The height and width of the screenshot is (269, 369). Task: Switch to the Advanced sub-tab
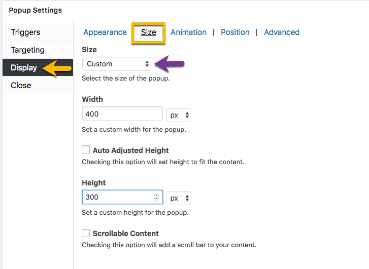click(x=282, y=32)
